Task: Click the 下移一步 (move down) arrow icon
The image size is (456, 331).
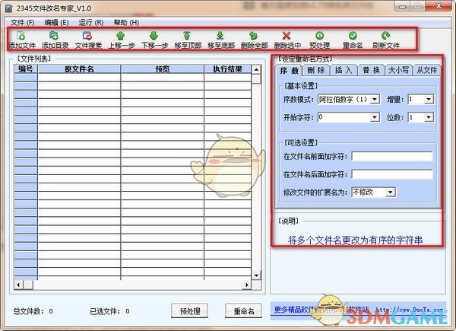Action: coord(154,36)
